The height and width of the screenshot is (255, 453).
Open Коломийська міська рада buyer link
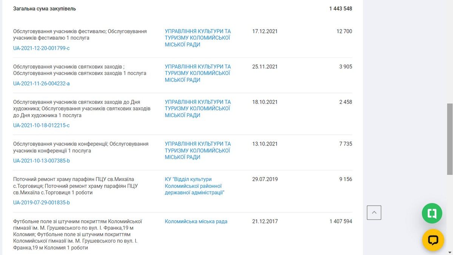tap(196, 221)
